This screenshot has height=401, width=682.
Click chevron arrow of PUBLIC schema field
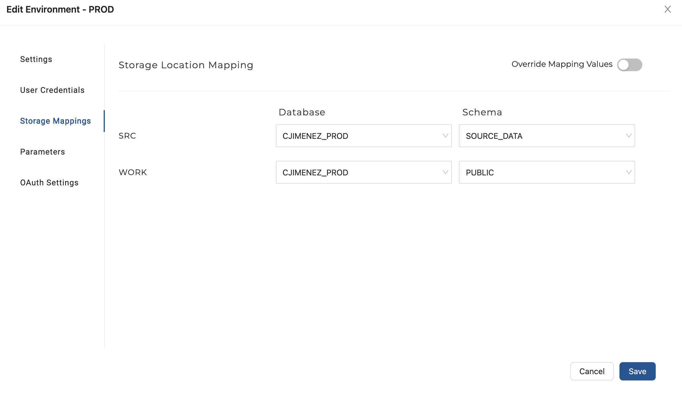point(629,173)
